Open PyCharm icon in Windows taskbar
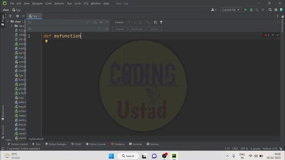 point(174,156)
